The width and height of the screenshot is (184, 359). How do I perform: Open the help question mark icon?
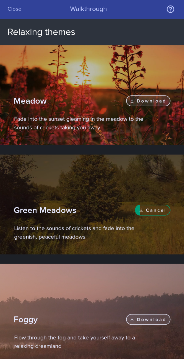(x=171, y=9)
